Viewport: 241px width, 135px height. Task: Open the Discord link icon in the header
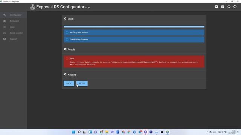coord(216,7)
